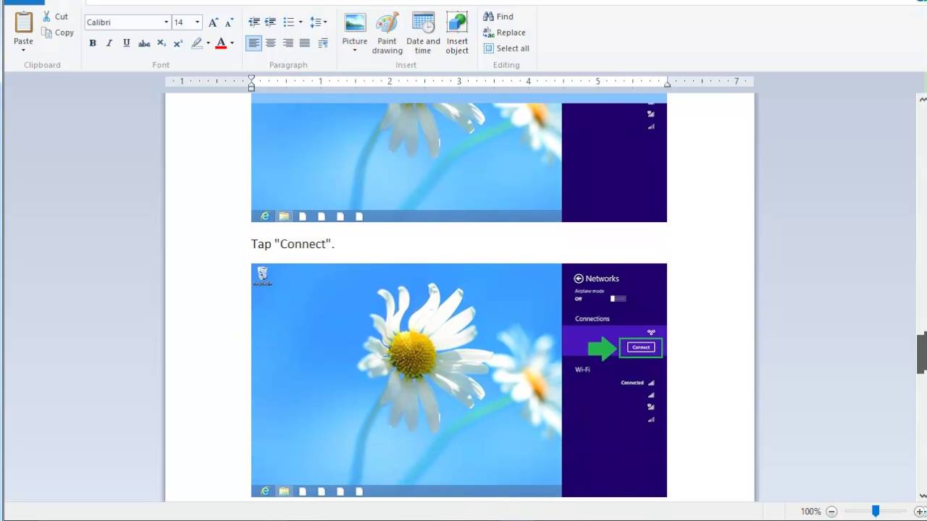The height and width of the screenshot is (521, 927).
Task: Cut the selection with scissors icon
Action: 55,17
